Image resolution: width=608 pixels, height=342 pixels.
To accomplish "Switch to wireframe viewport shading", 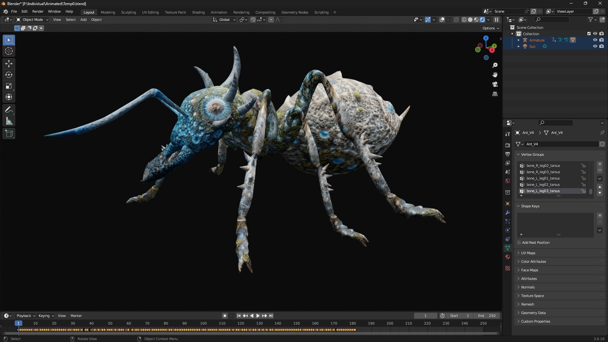I will [464, 20].
